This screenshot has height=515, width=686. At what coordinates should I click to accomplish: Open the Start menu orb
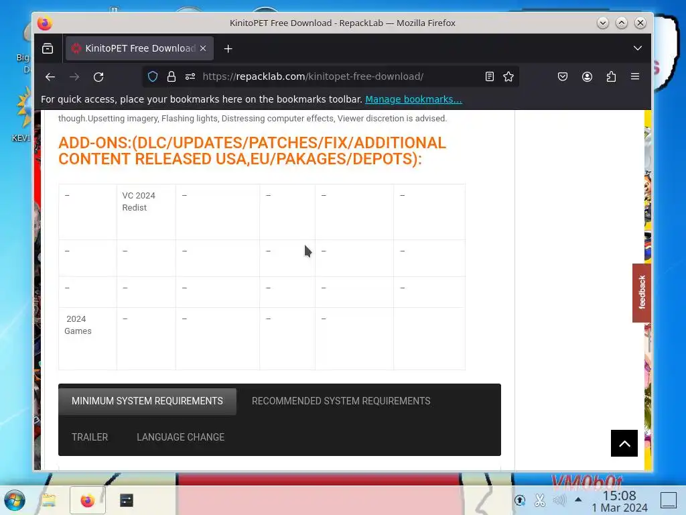pos(15,500)
